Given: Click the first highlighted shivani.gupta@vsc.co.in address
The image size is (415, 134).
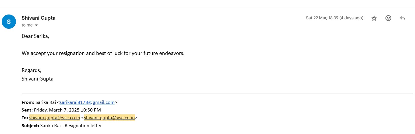Looking at the screenshot, I should click(x=54, y=118).
